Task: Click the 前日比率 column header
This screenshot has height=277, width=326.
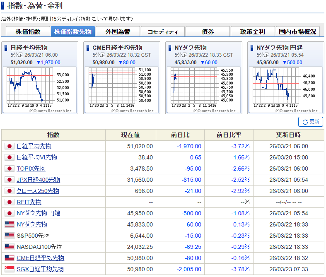Action: tap(229, 135)
